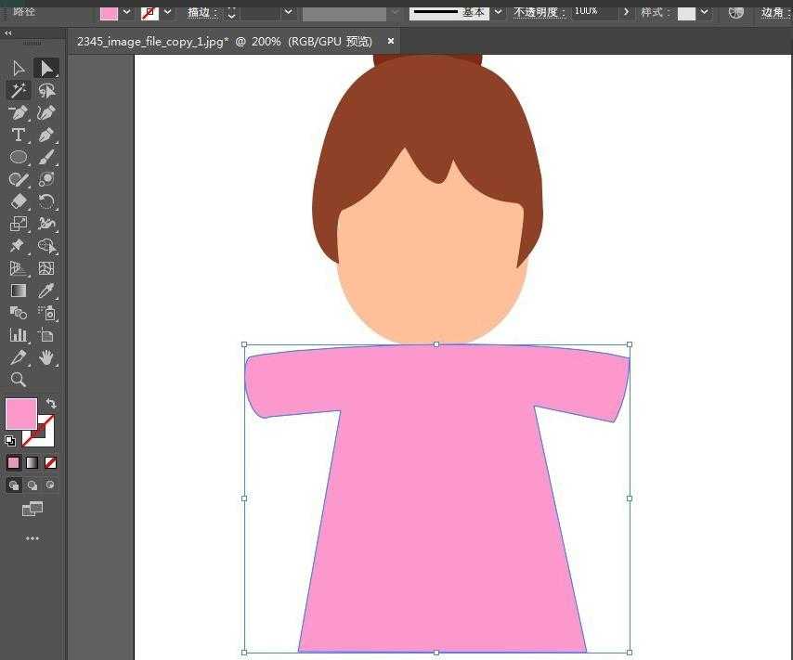Image resolution: width=793 pixels, height=660 pixels.
Task: Set fill to None with the None button
Action: tap(51, 462)
